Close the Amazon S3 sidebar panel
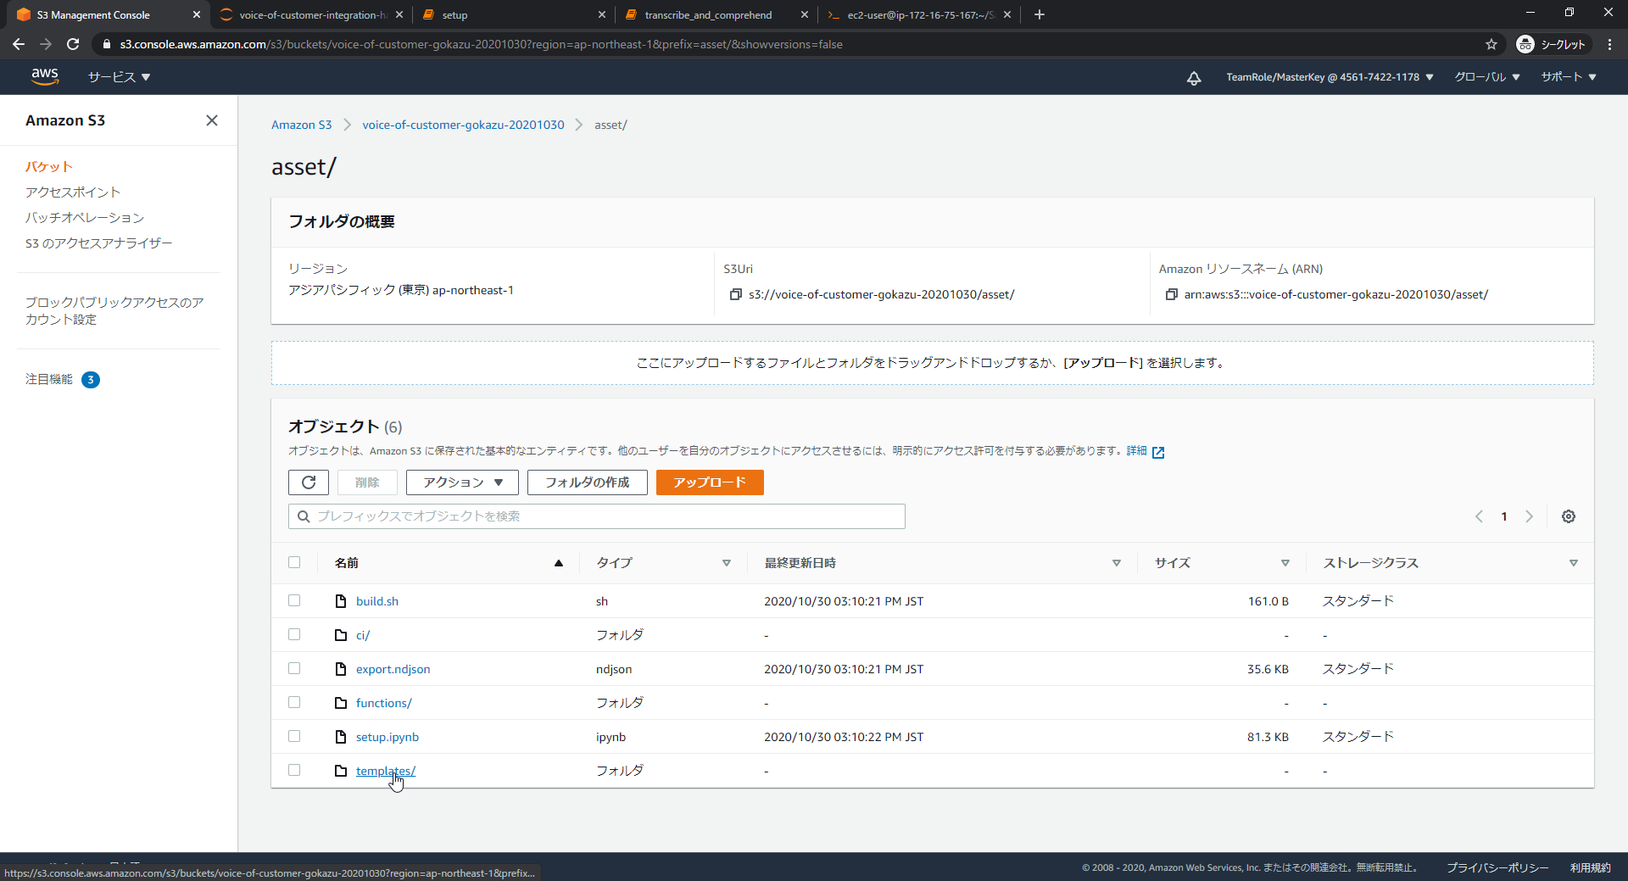1628x881 pixels. 212,120
